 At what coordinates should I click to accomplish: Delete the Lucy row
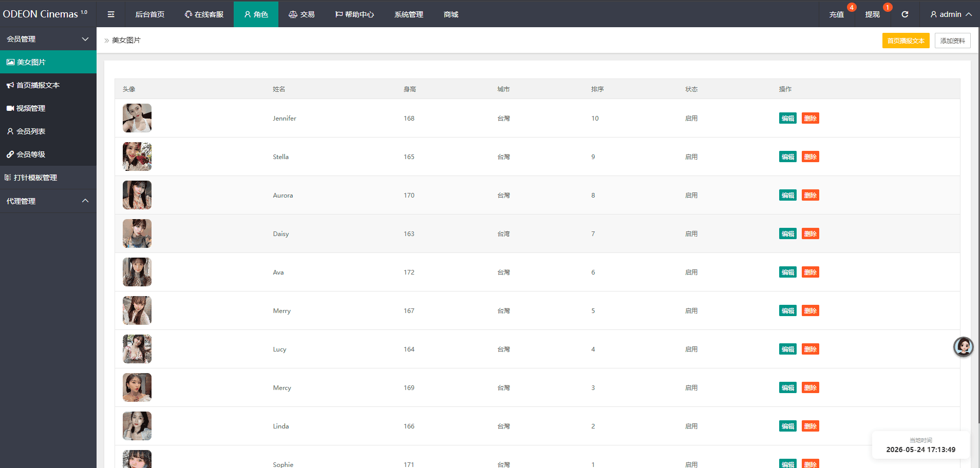coord(811,349)
